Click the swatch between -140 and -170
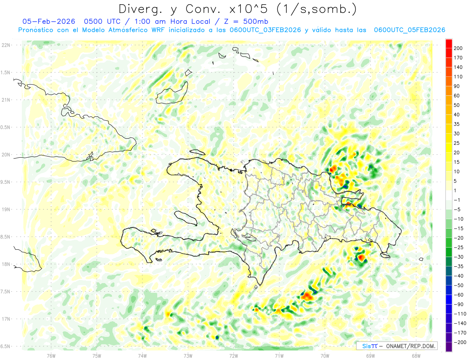Viewport: 467px width, 361px height. 449,328
